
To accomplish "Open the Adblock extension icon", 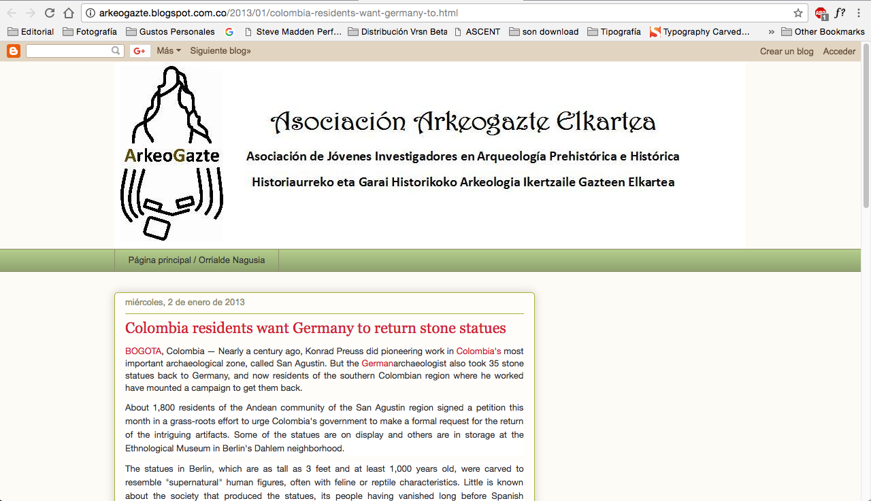I will [x=821, y=13].
